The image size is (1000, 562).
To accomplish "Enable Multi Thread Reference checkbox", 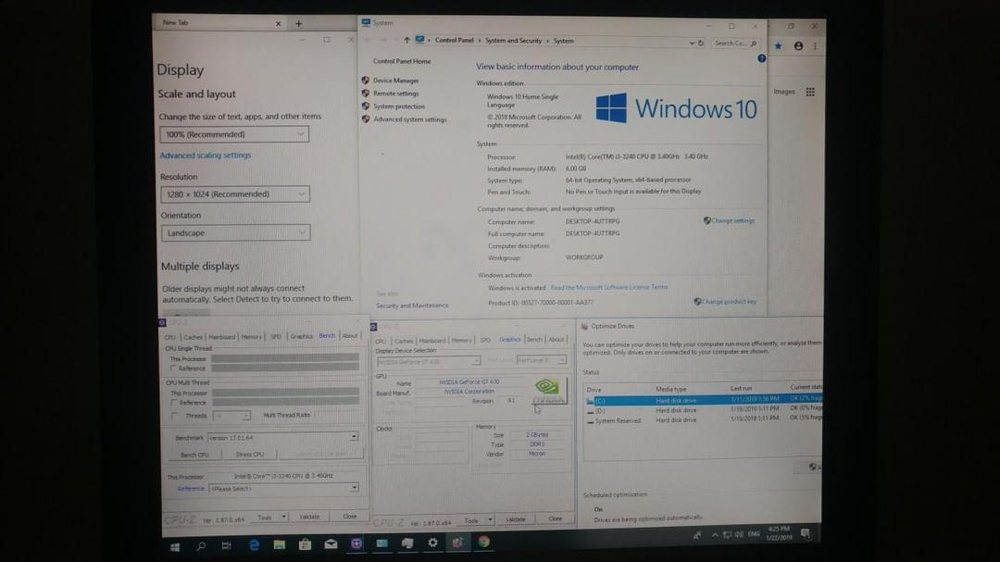I will point(174,403).
